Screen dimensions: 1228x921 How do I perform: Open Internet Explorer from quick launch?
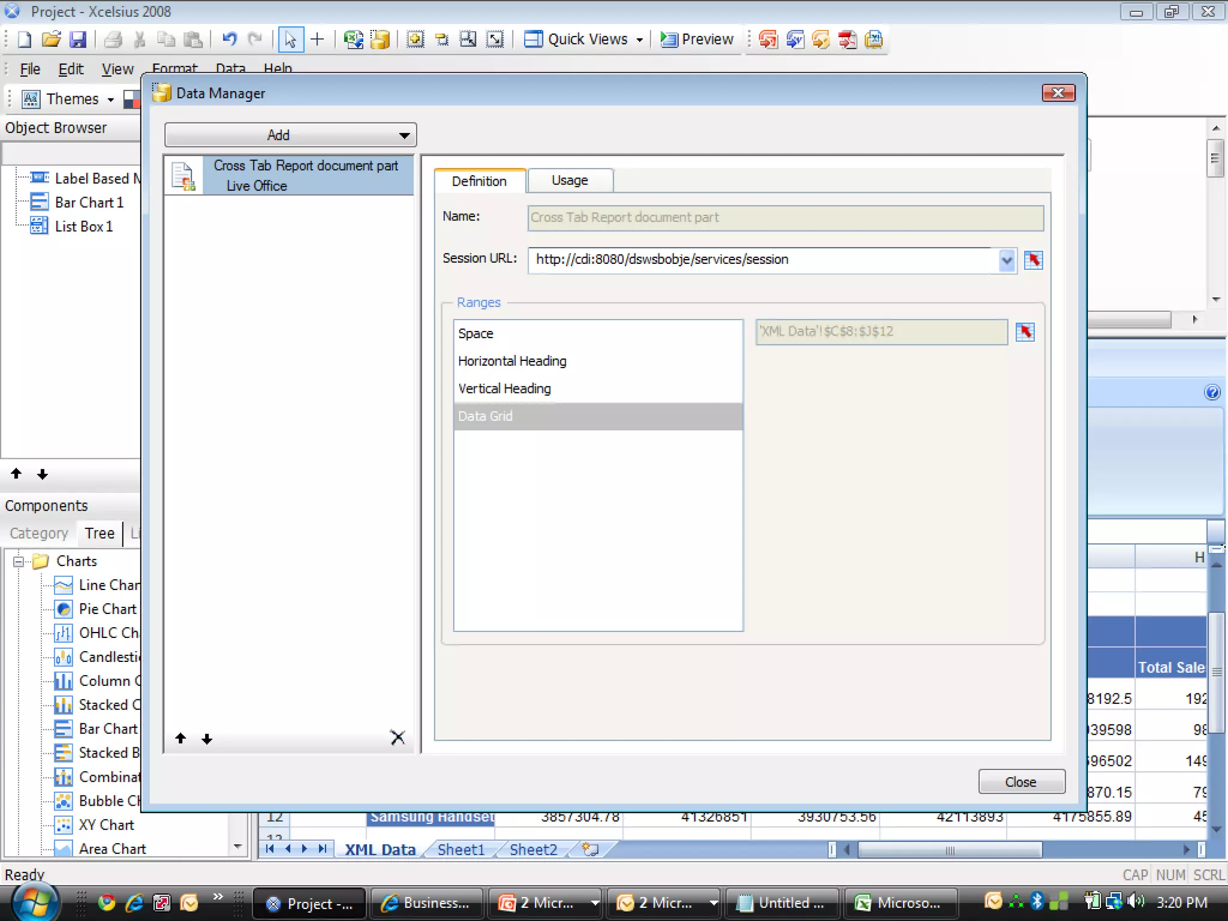(134, 902)
